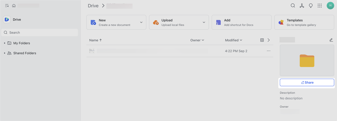This screenshot has height=121, width=337.
Task: Switch to grid view layout
Action: [x=262, y=40]
